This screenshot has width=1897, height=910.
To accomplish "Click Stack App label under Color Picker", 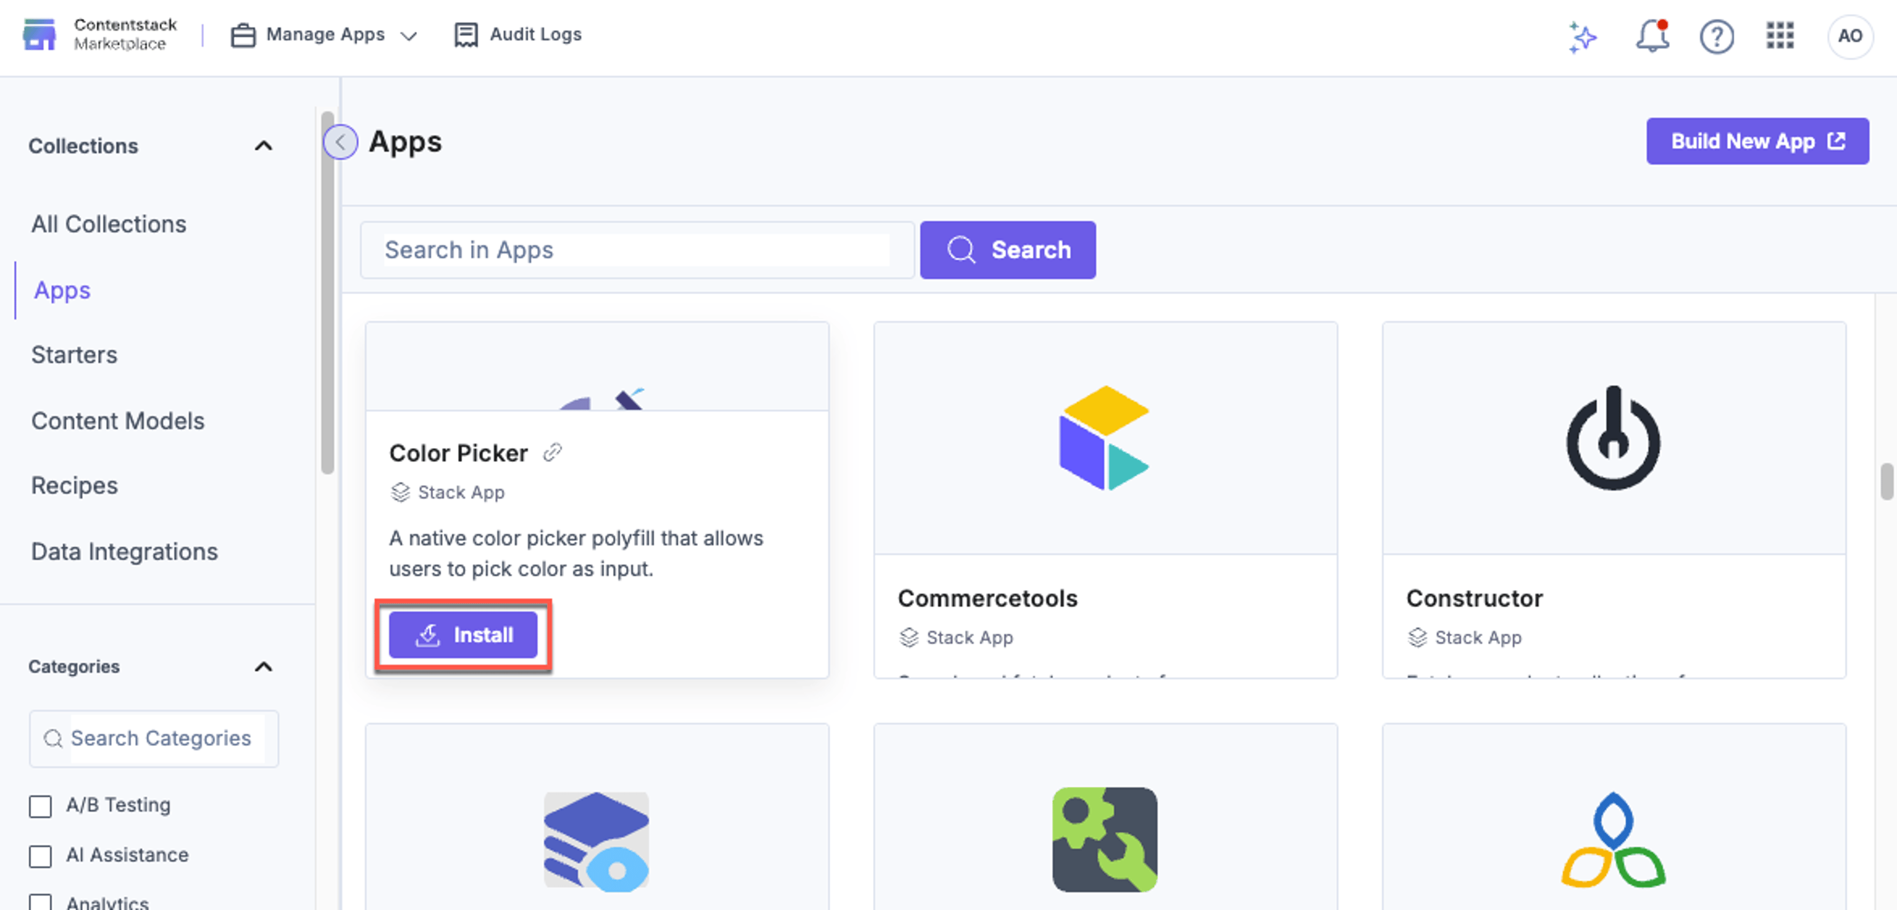I will [x=461, y=493].
